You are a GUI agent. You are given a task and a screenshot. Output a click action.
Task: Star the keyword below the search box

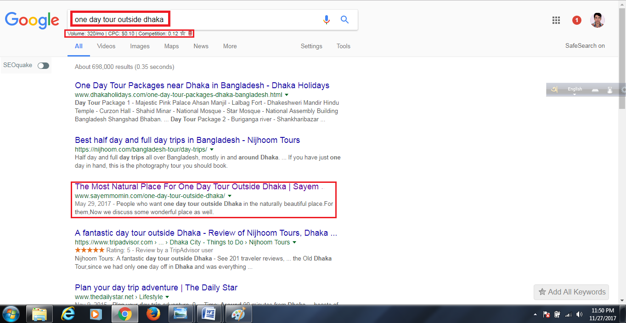[183, 34]
